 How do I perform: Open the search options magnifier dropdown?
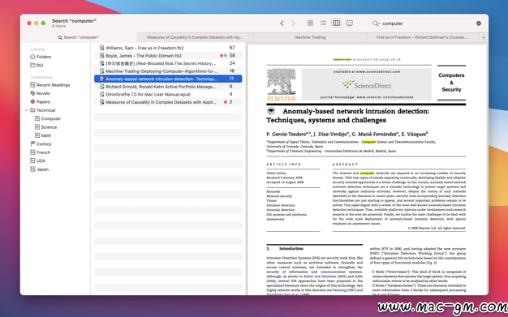[x=377, y=24]
